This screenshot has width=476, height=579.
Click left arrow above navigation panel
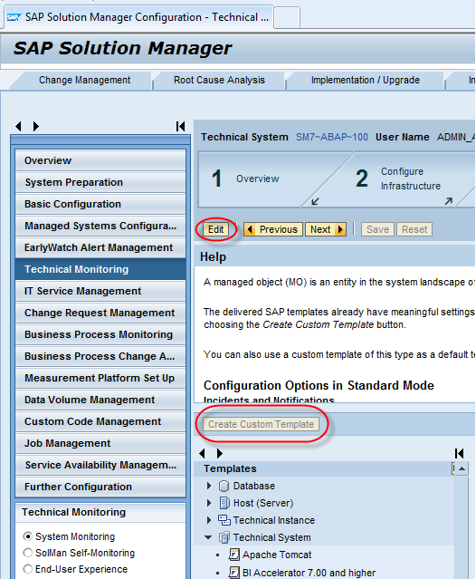coord(18,126)
